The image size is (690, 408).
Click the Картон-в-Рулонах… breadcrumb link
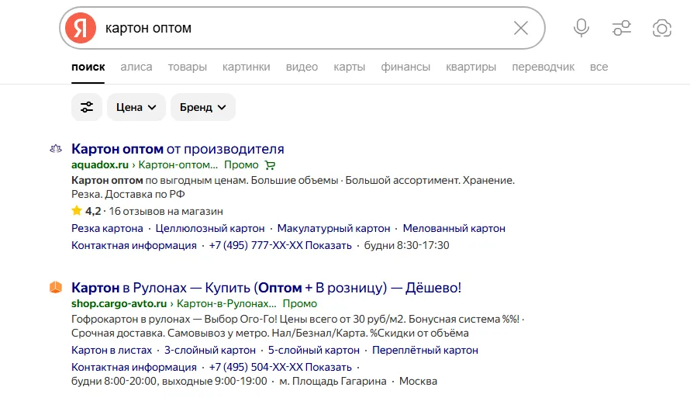[226, 303]
